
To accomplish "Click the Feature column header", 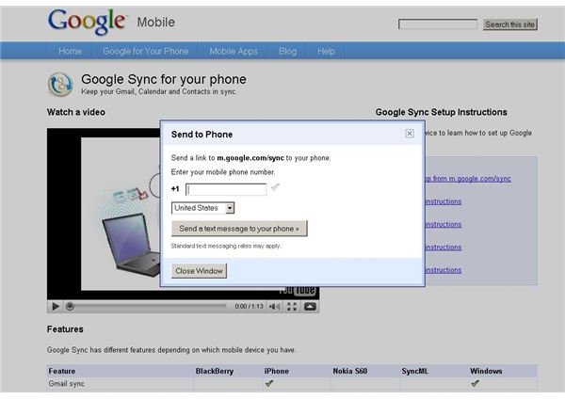I will pos(62,371).
